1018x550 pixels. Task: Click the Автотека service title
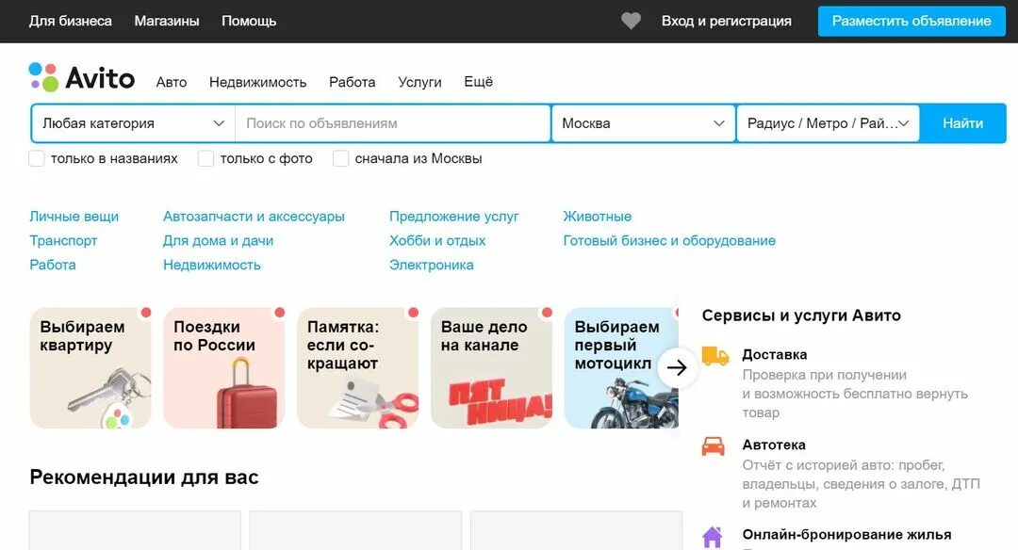pyautogui.click(x=774, y=445)
